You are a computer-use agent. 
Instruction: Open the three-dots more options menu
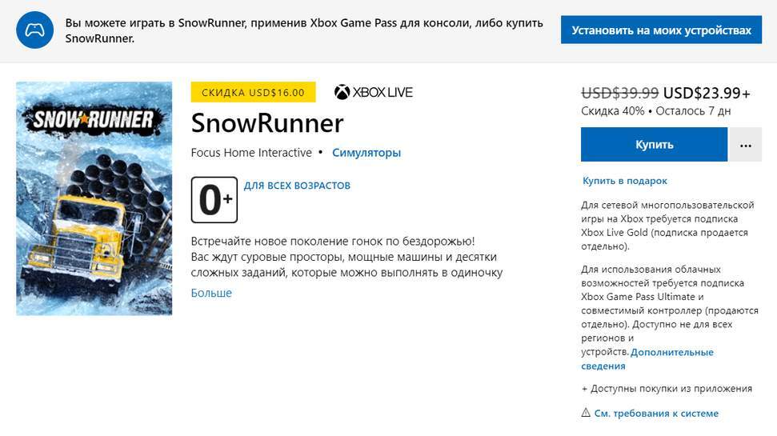tap(745, 145)
